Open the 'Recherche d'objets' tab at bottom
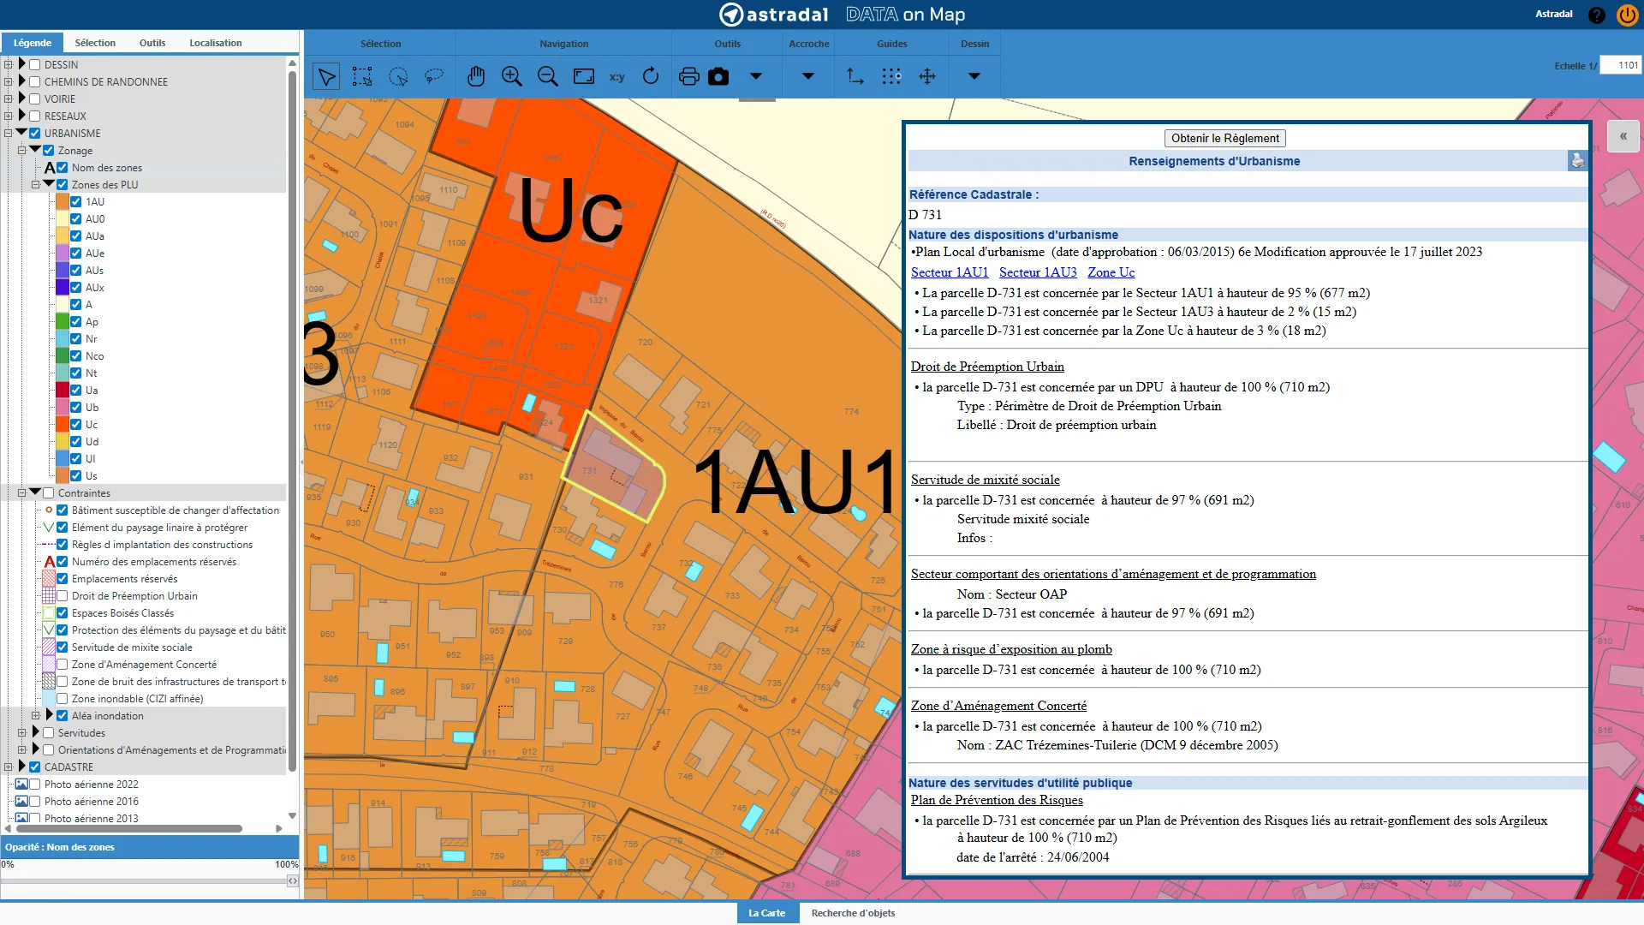1644x925 pixels. coord(852,913)
